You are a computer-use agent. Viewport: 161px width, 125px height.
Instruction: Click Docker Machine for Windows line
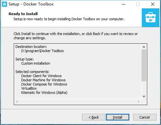(x=43, y=80)
